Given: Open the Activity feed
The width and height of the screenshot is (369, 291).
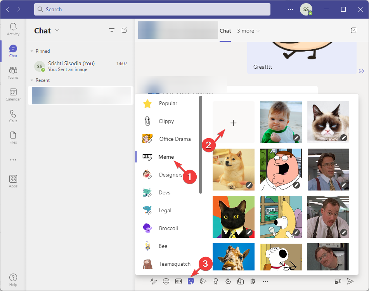Looking at the screenshot, I should pyautogui.click(x=13, y=29).
